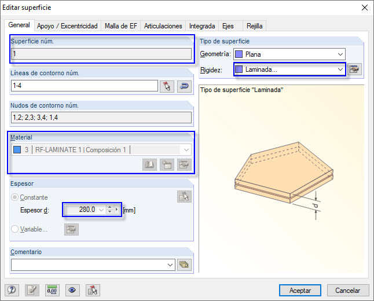Viewport: 374px width, 301px height.
Task: Close the Editar superficie dialog
Action: pos(365,8)
